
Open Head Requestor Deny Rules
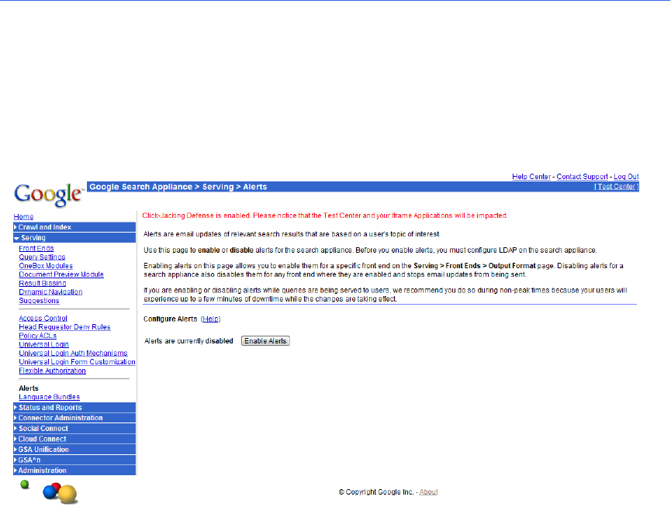pos(64,327)
